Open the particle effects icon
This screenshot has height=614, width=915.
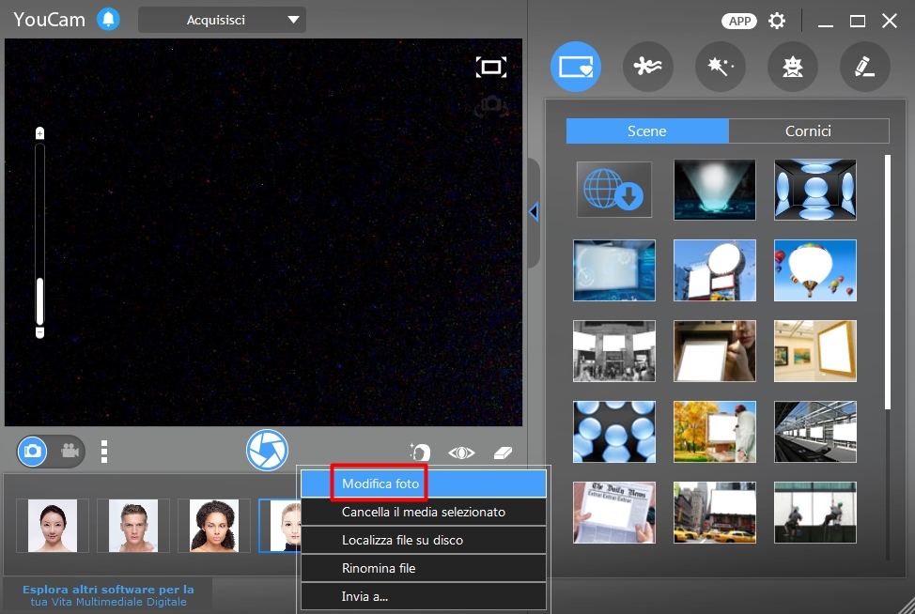click(648, 67)
